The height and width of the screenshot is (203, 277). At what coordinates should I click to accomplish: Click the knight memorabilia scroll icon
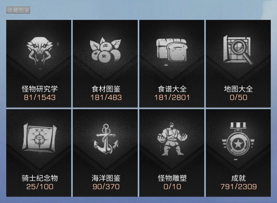pos(39,138)
